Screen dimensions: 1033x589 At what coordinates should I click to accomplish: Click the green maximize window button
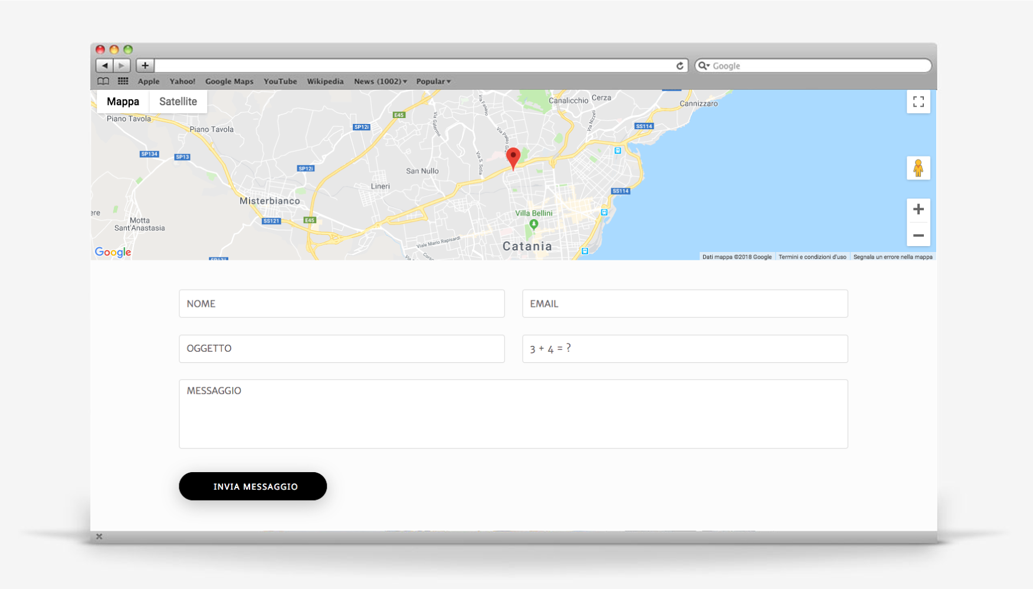coord(128,50)
